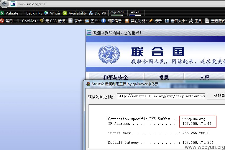Open the 图片 images dropdown

coord(95,21)
